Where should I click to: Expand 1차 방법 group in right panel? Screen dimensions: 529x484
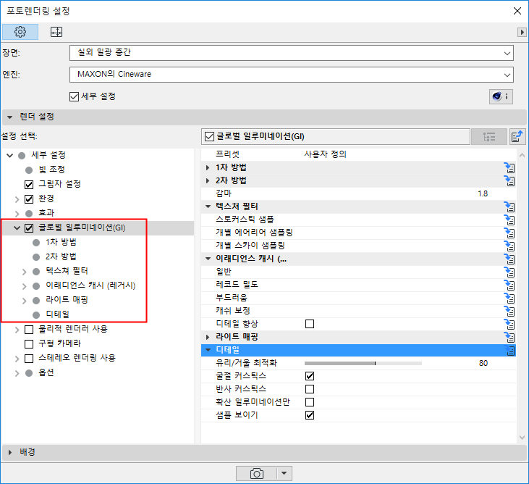click(208, 167)
